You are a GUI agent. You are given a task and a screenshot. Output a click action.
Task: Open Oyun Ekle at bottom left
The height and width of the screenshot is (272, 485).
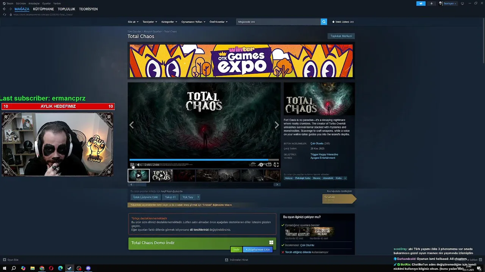[x=11, y=260]
